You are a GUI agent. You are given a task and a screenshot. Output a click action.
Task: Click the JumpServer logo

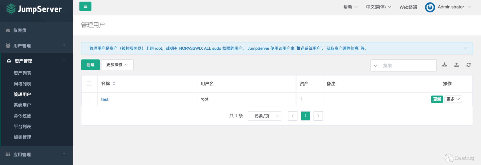coord(34,9)
